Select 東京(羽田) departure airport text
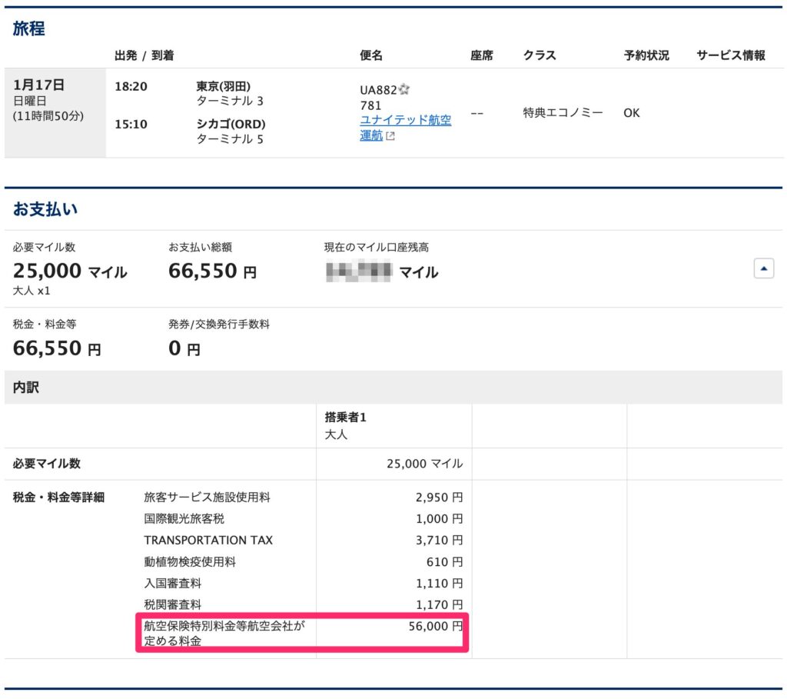 coord(224,86)
